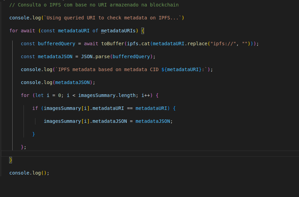Click the green comment line about IPFS
299x197 pixels.
pyautogui.click(x=94, y=5)
